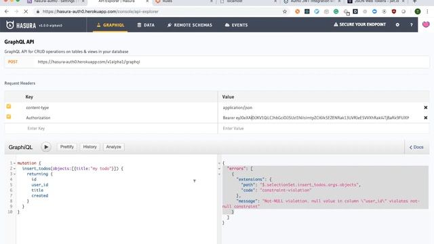434x244 pixels.
Task: Close the JSON Web Tokens tab
Action: pyautogui.click(x=403, y=1)
